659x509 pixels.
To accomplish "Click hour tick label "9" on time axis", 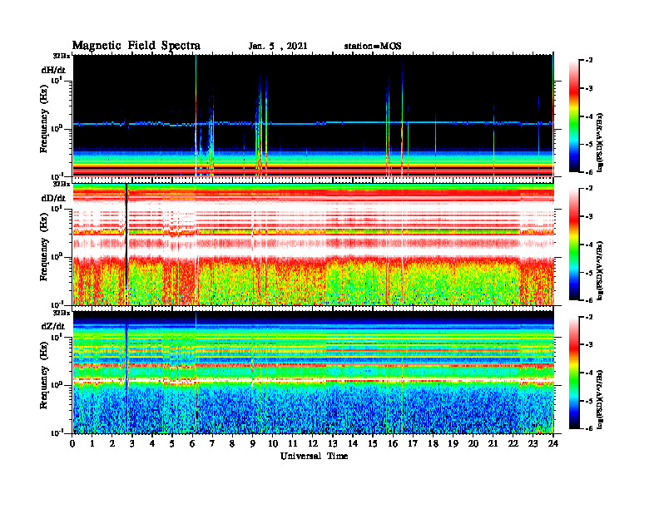I will click(x=253, y=444).
